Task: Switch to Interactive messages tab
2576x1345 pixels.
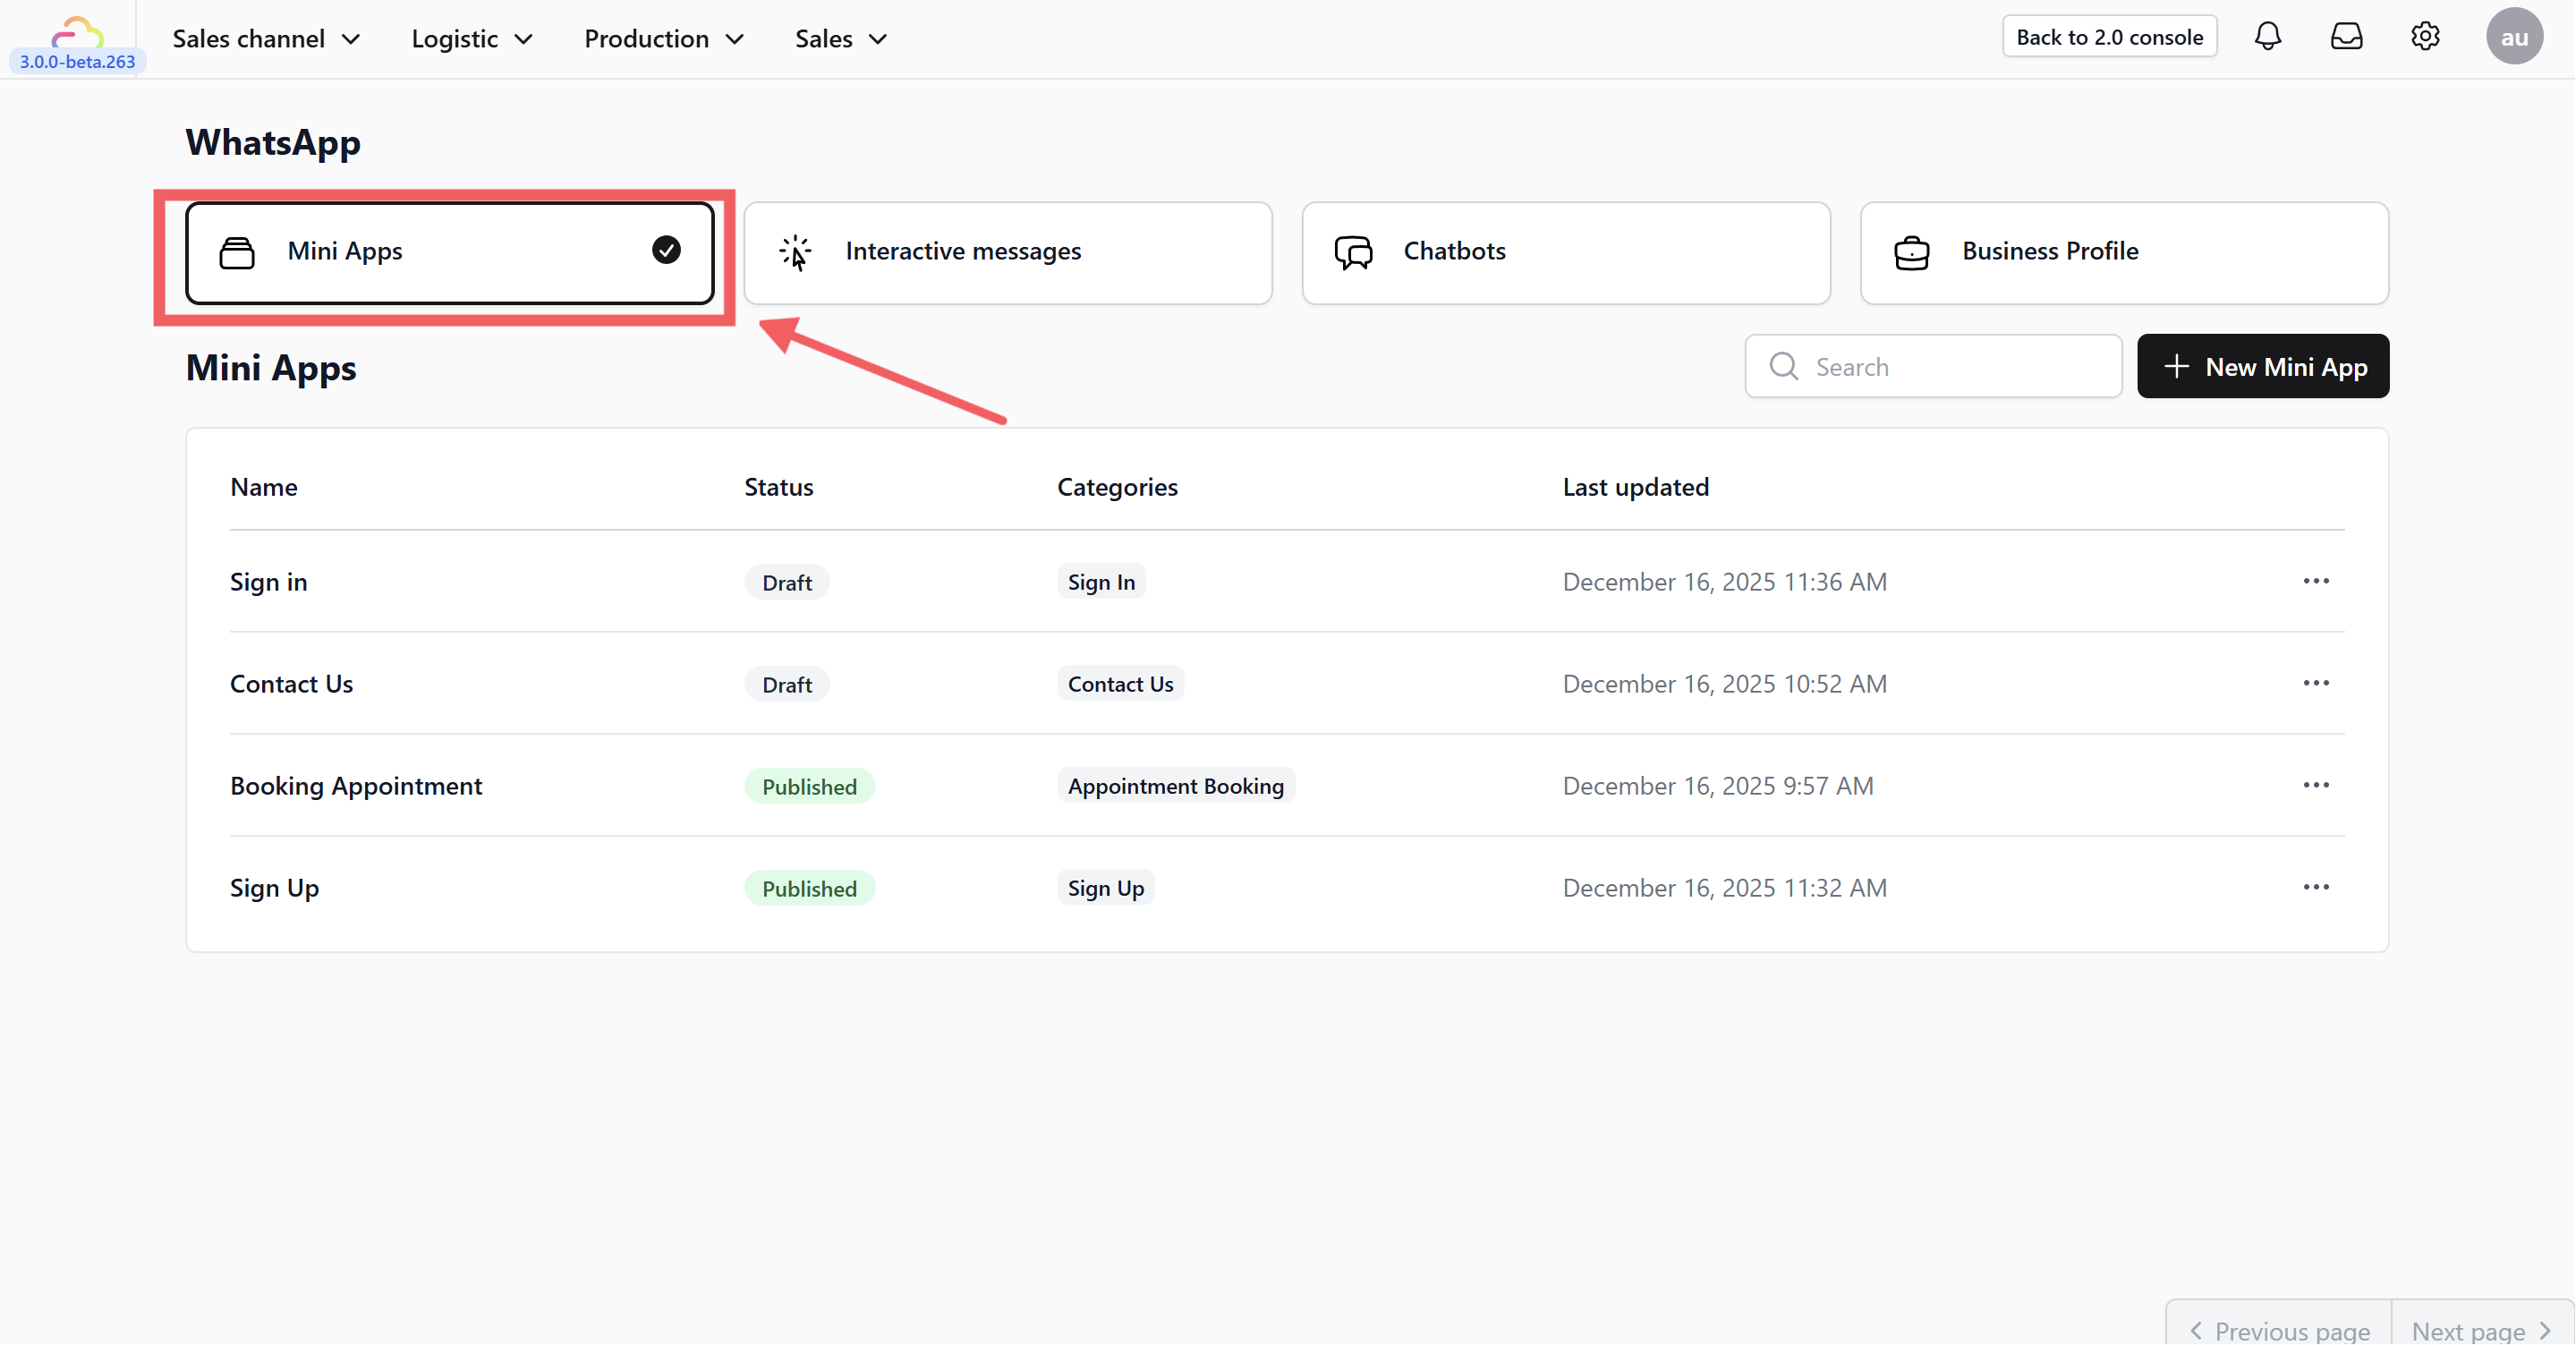Action: pyautogui.click(x=1008, y=253)
